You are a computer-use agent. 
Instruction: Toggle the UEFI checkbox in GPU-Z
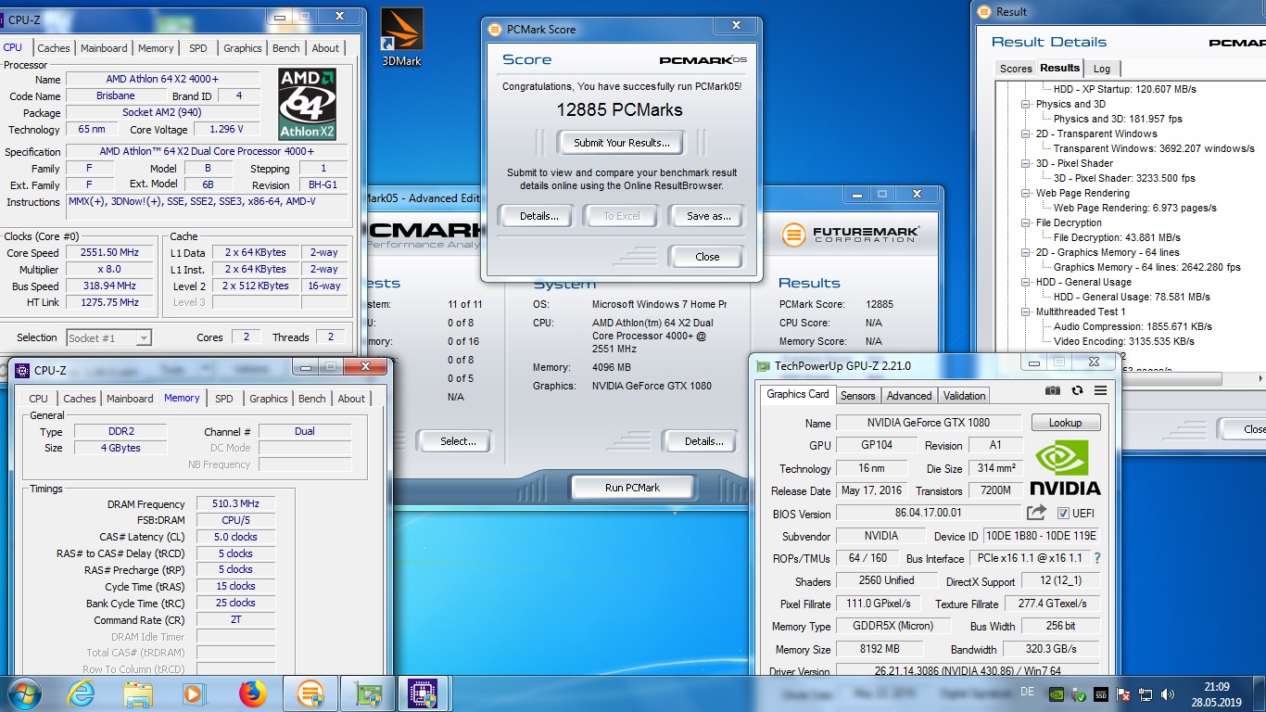click(1063, 514)
